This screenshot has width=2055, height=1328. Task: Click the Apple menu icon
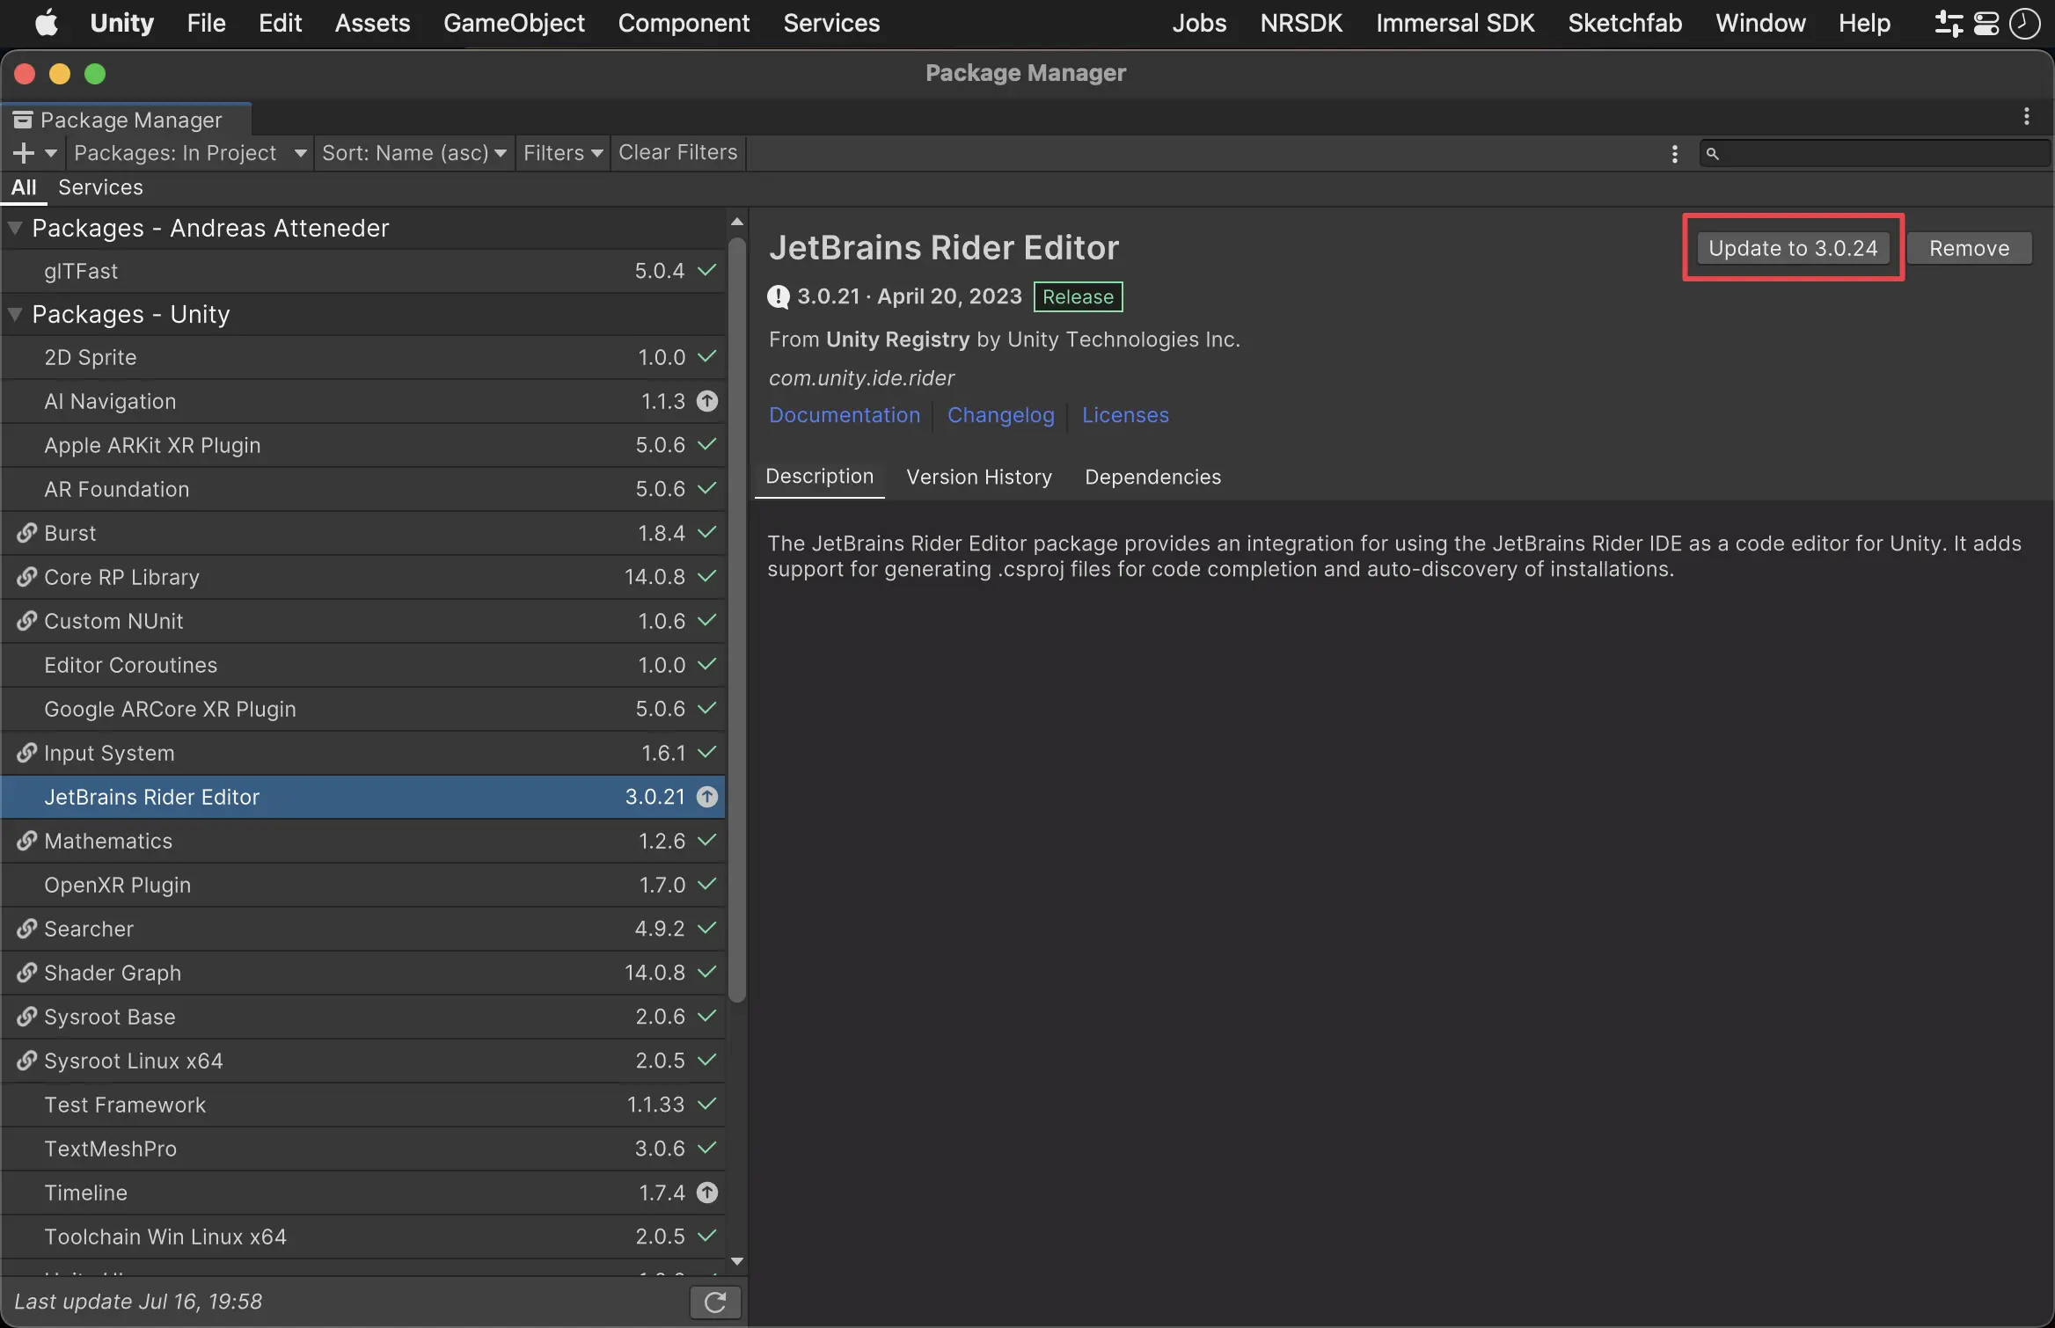[47, 23]
